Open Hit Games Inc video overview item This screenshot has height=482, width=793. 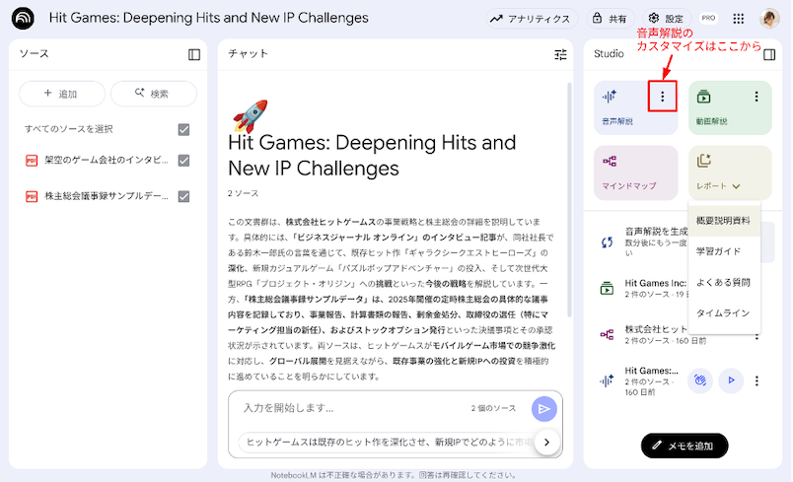642,289
